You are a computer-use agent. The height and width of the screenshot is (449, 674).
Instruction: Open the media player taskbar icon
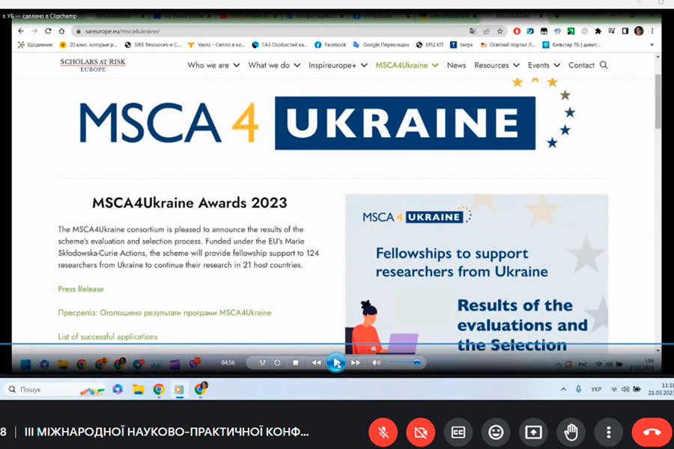coord(179,389)
